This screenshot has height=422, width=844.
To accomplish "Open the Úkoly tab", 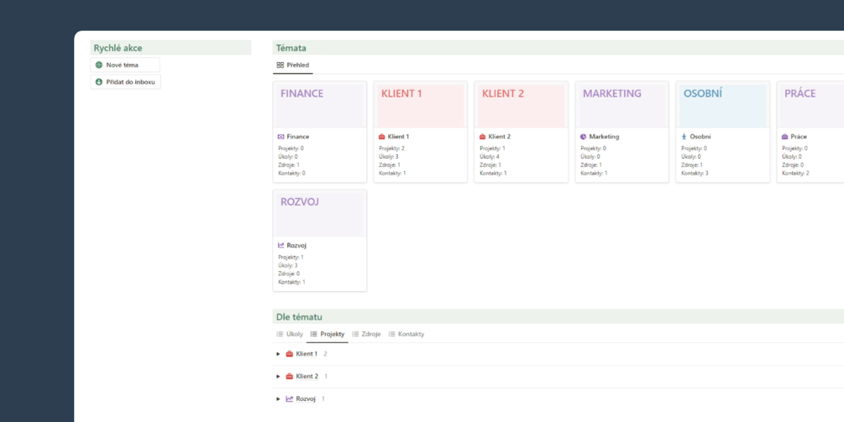I will click(x=290, y=334).
